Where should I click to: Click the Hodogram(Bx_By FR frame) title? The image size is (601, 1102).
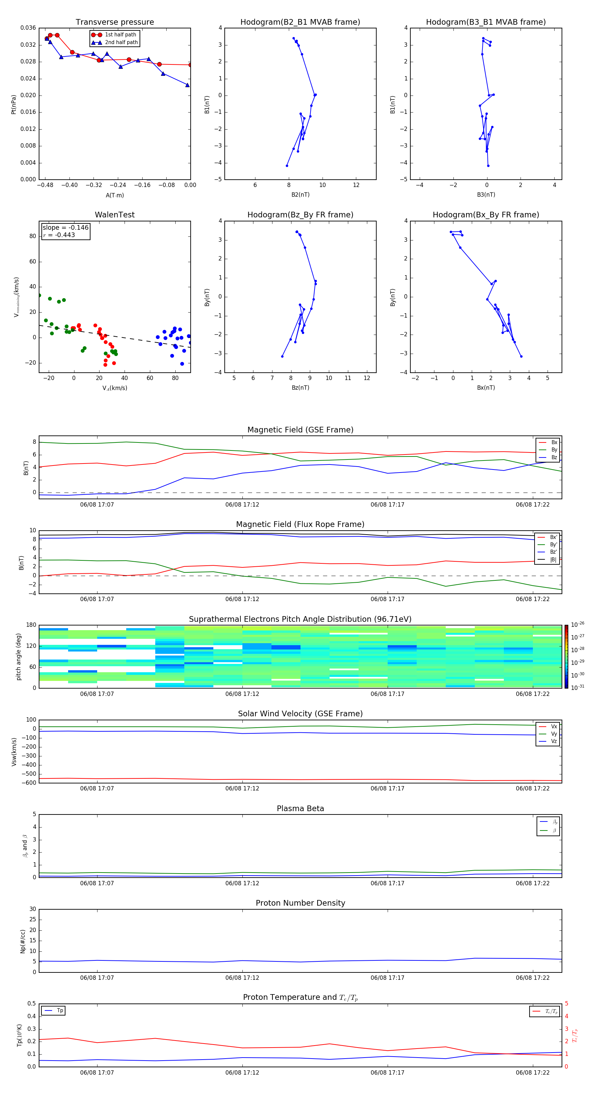(x=485, y=215)
